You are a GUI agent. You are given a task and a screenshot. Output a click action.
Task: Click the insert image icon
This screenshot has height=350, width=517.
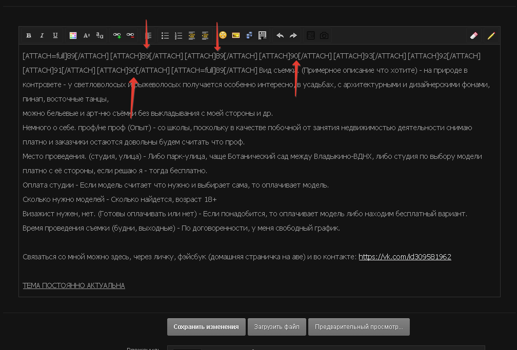coord(236,35)
